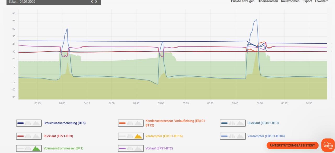Click Erweitern to expand the chart
This screenshot has width=335, height=153.
[321, 1]
